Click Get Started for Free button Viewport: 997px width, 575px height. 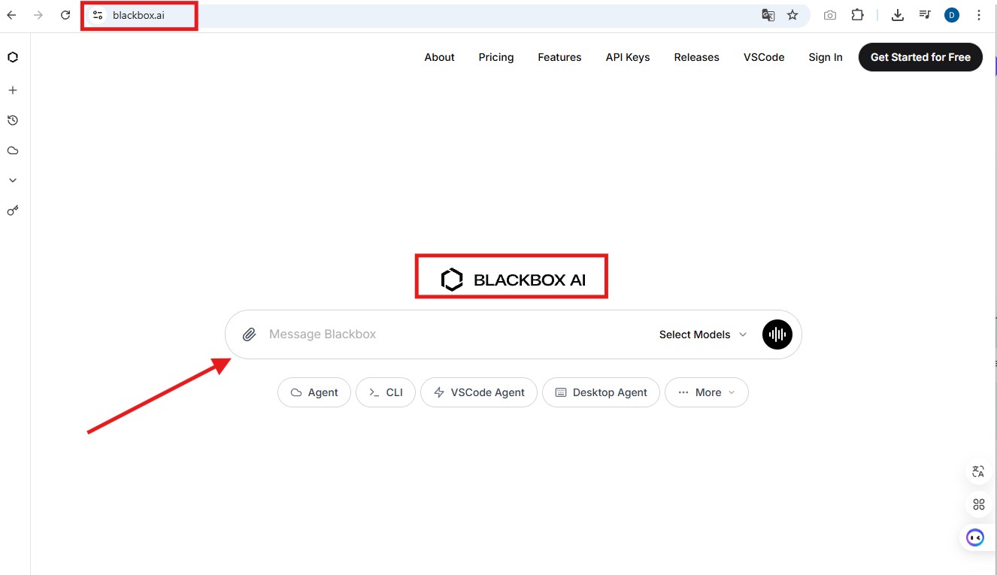[x=920, y=57]
